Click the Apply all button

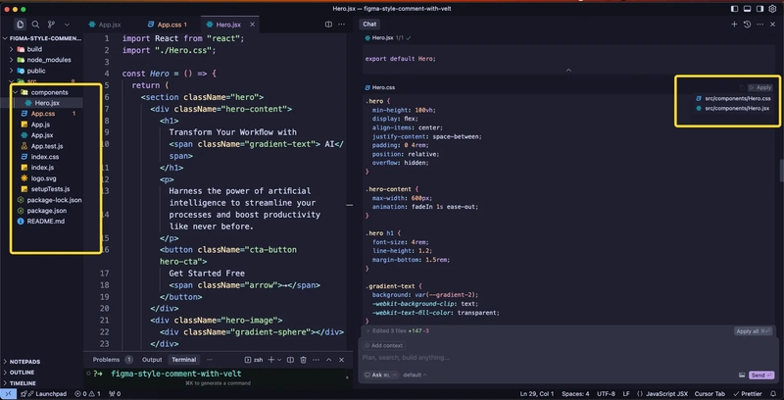(753, 331)
